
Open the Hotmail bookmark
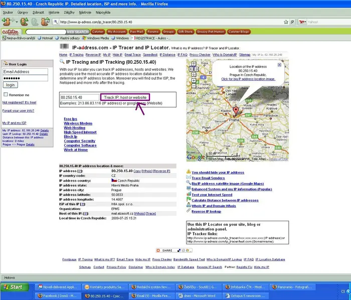(45, 38)
